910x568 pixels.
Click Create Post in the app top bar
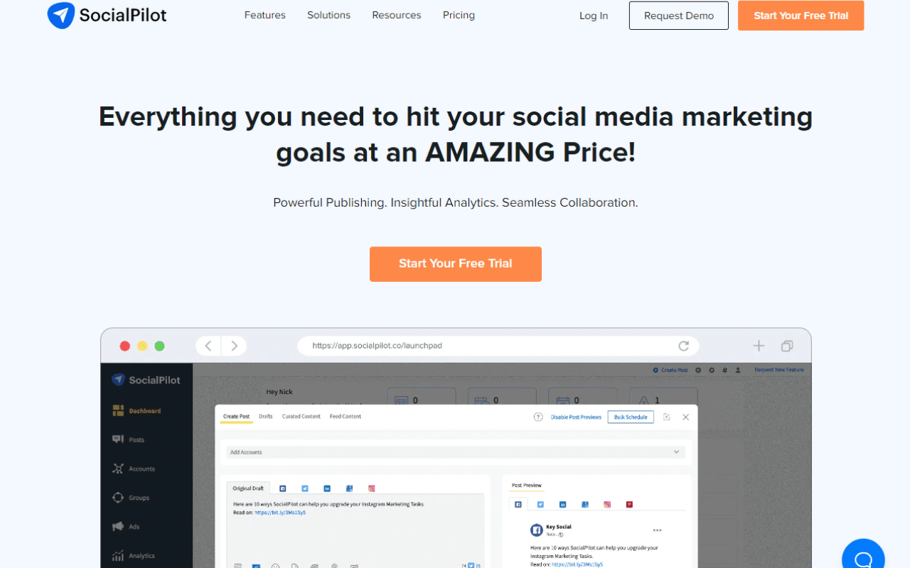(x=670, y=370)
